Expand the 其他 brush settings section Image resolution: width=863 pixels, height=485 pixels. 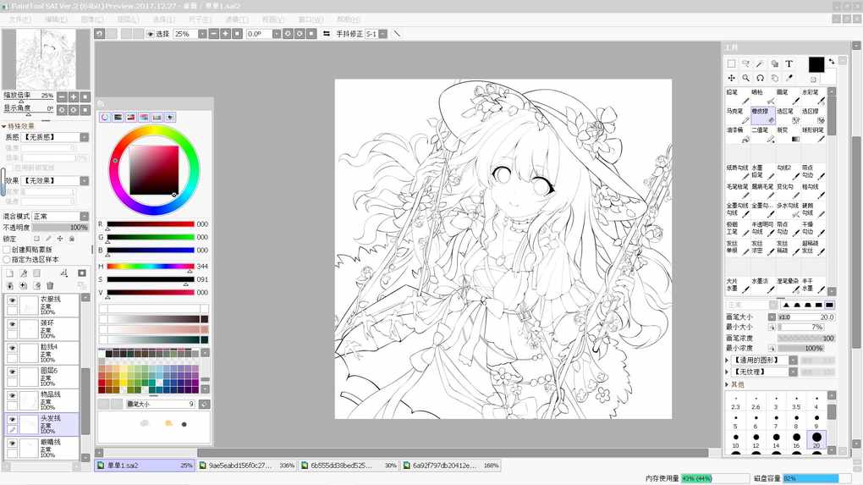coord(727,384)
